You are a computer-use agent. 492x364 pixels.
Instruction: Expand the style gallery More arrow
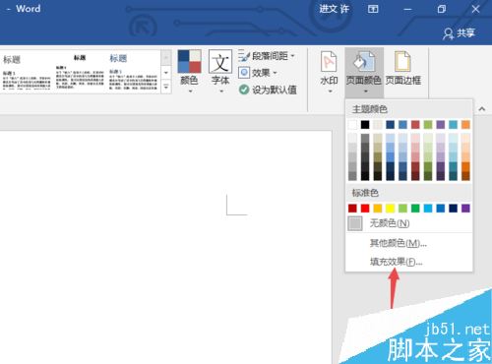coord(166,87)
